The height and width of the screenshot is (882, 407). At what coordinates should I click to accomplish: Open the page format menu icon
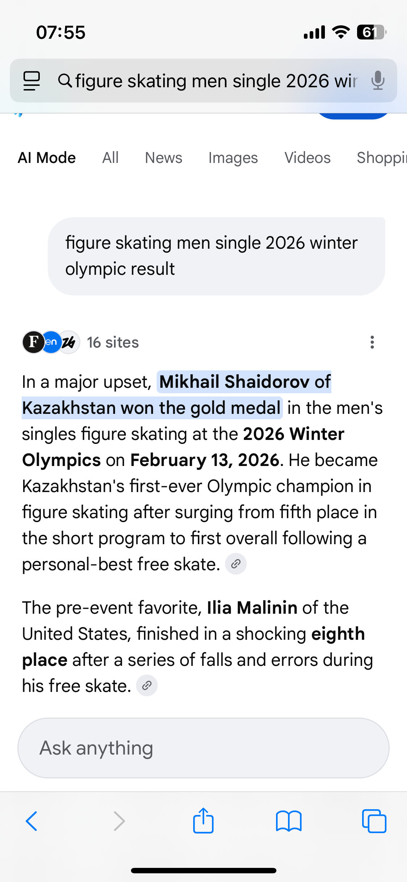[31, 80]
